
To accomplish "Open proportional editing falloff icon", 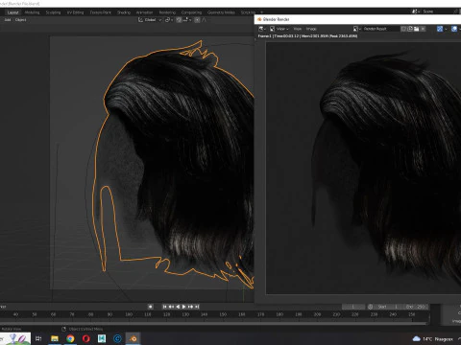I will [x=204, y=20].
